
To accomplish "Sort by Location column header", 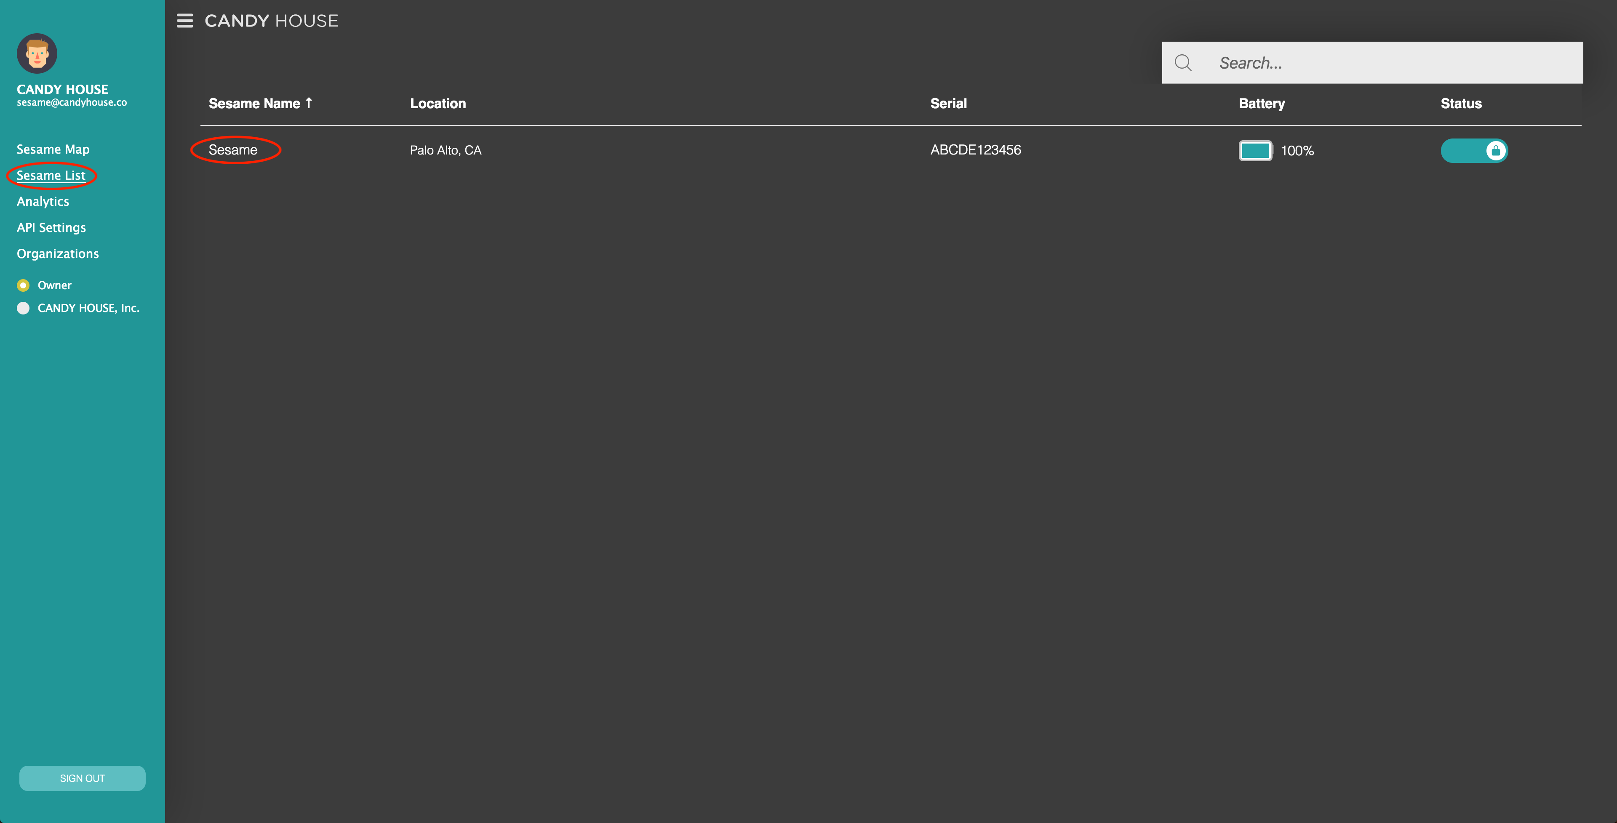I will click(438, 104).
